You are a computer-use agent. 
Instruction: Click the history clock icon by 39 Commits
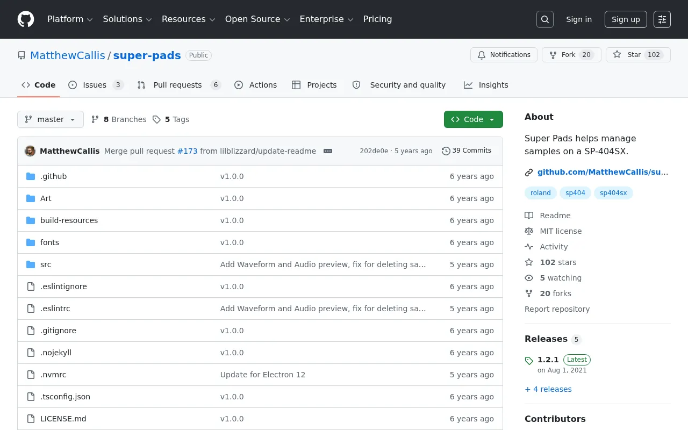tap(446, 151)
